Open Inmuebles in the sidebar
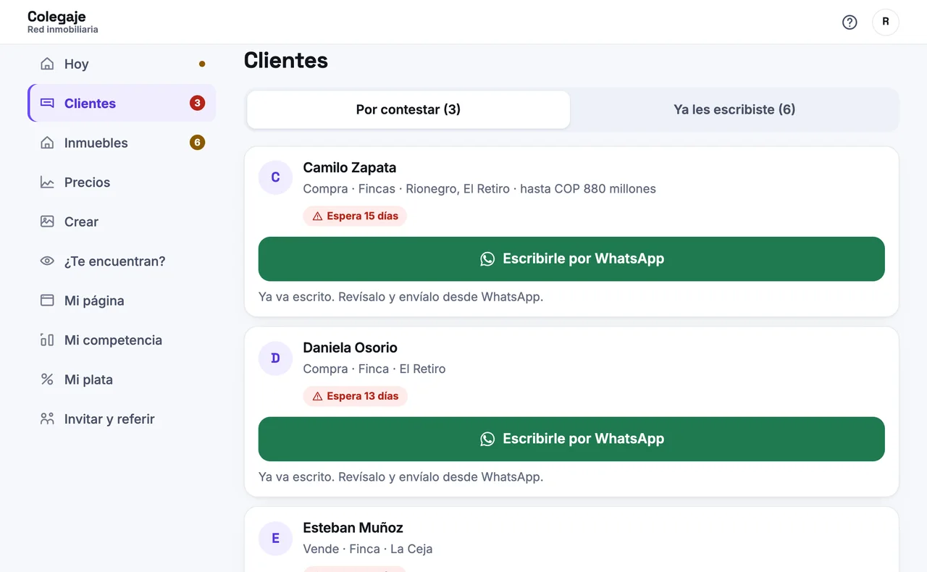The image size is (927, 572). (122, 143)
